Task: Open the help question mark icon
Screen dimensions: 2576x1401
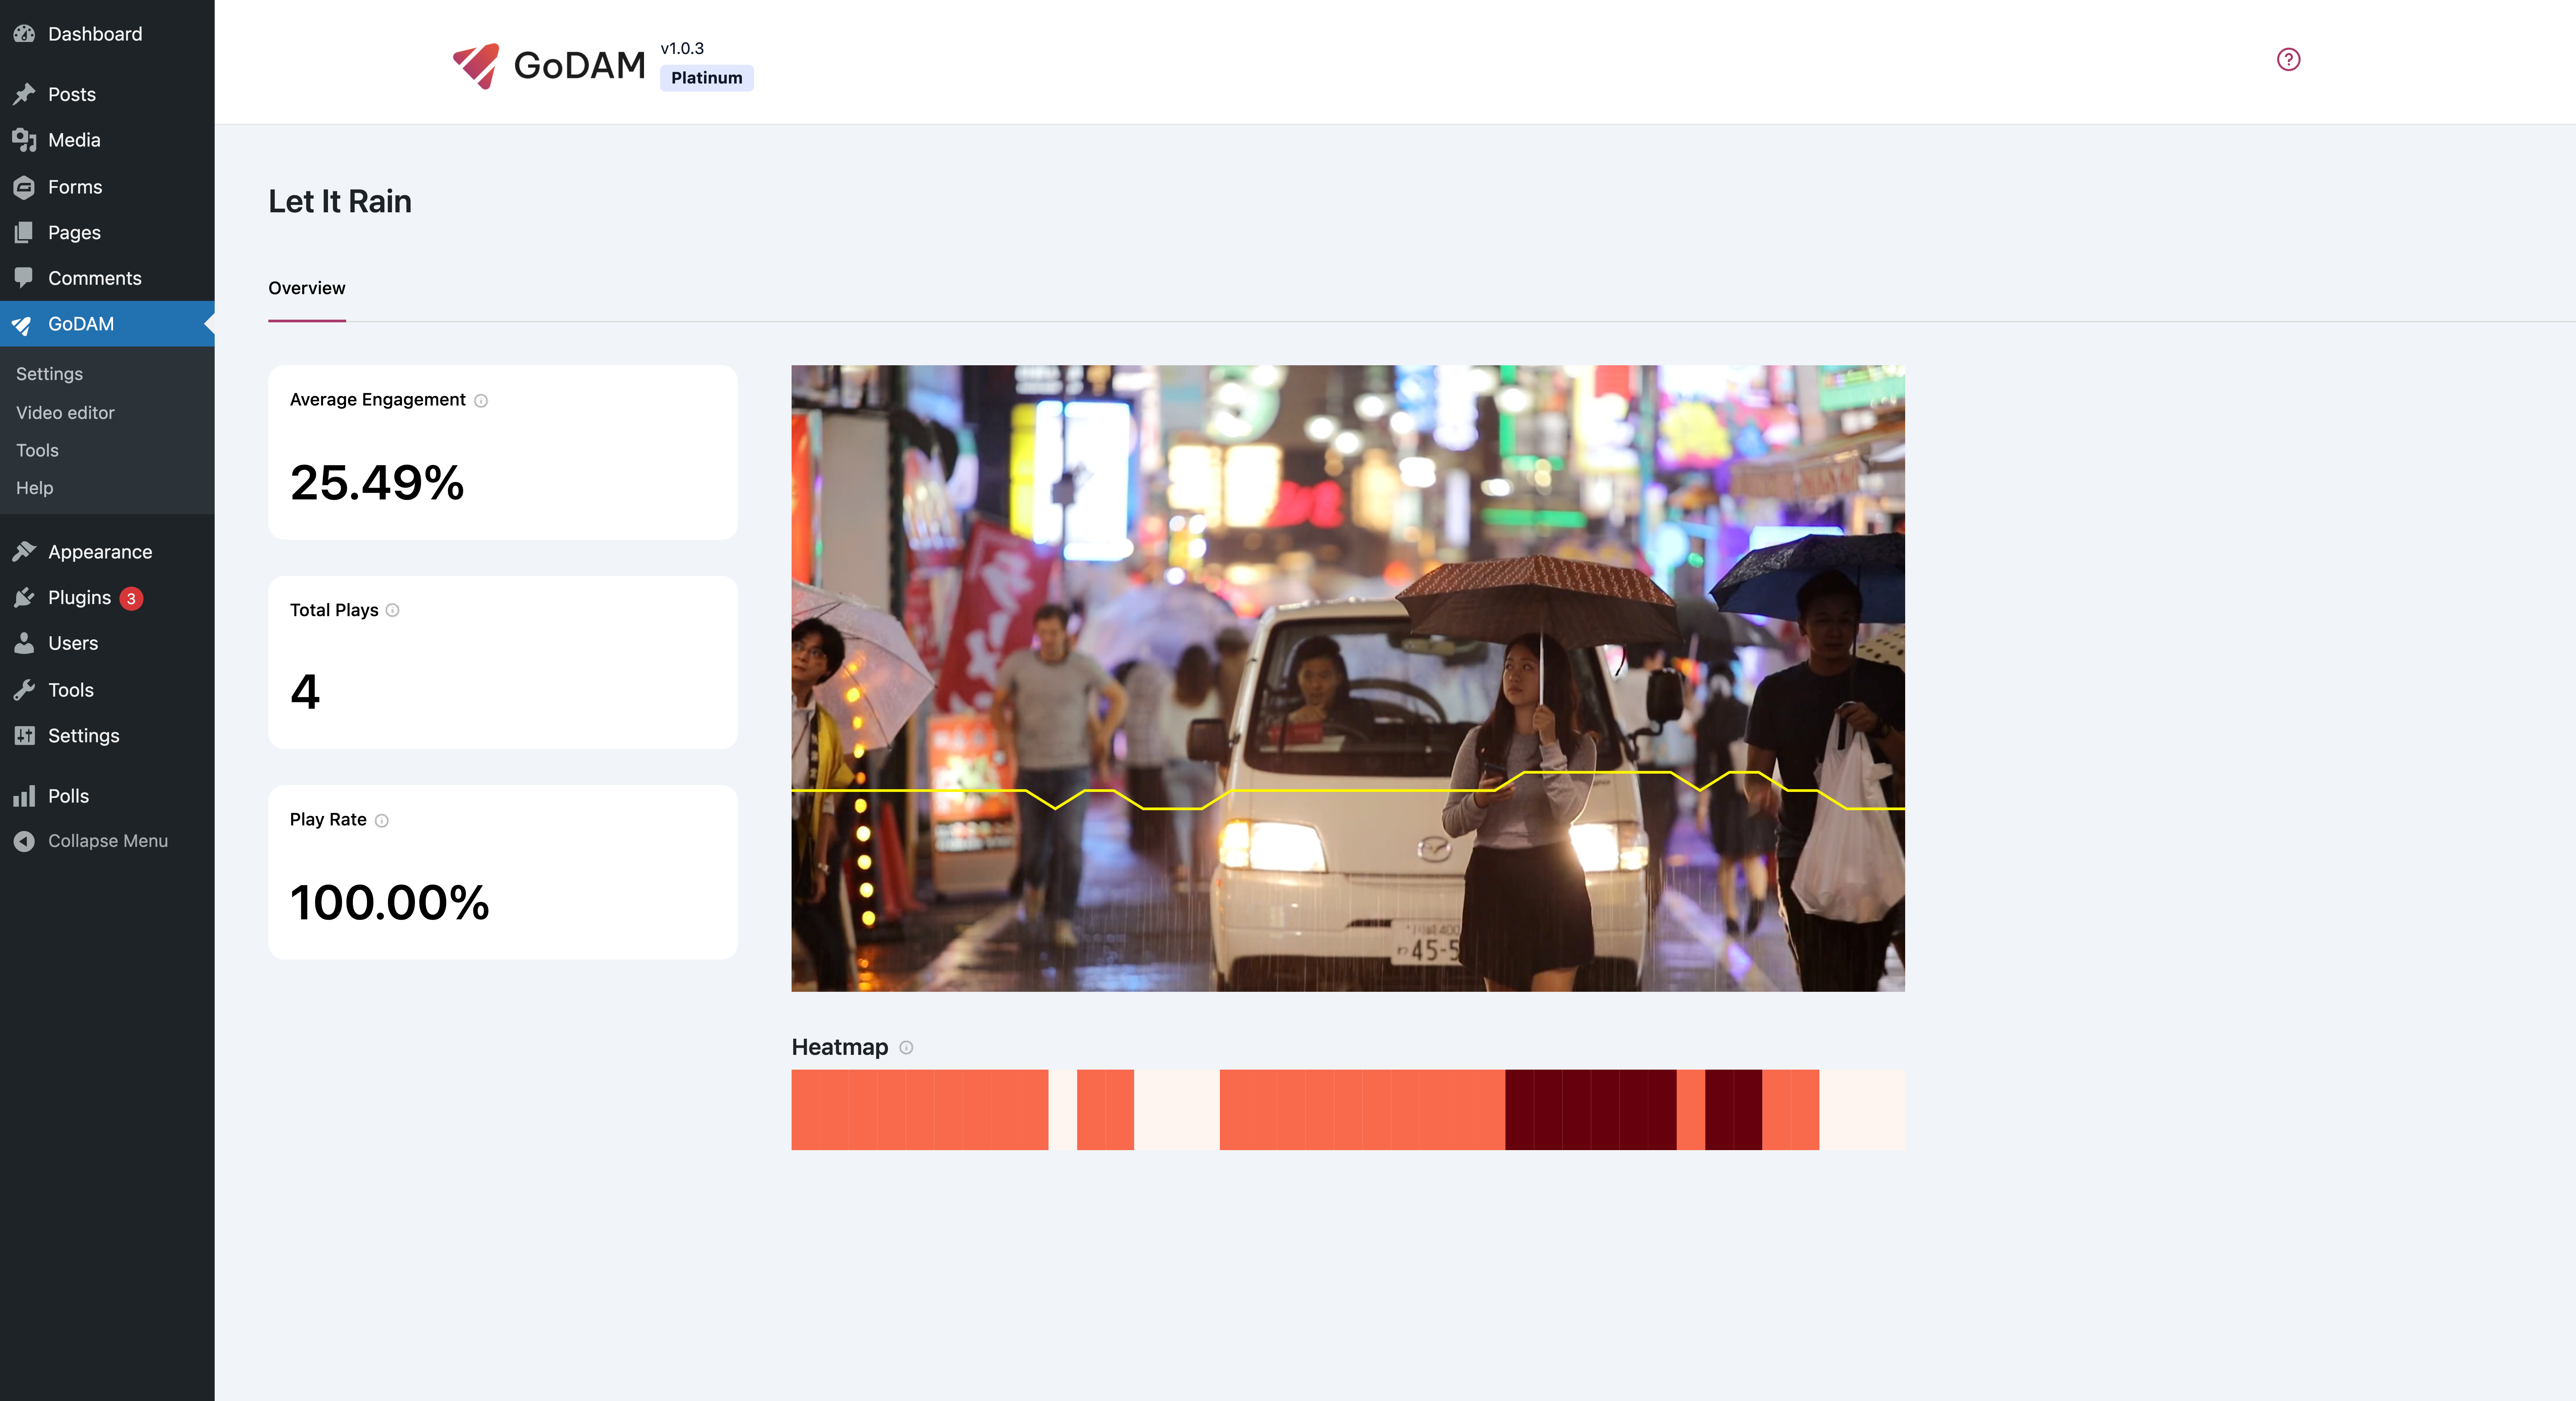Action: click(x=2288, y=60)
